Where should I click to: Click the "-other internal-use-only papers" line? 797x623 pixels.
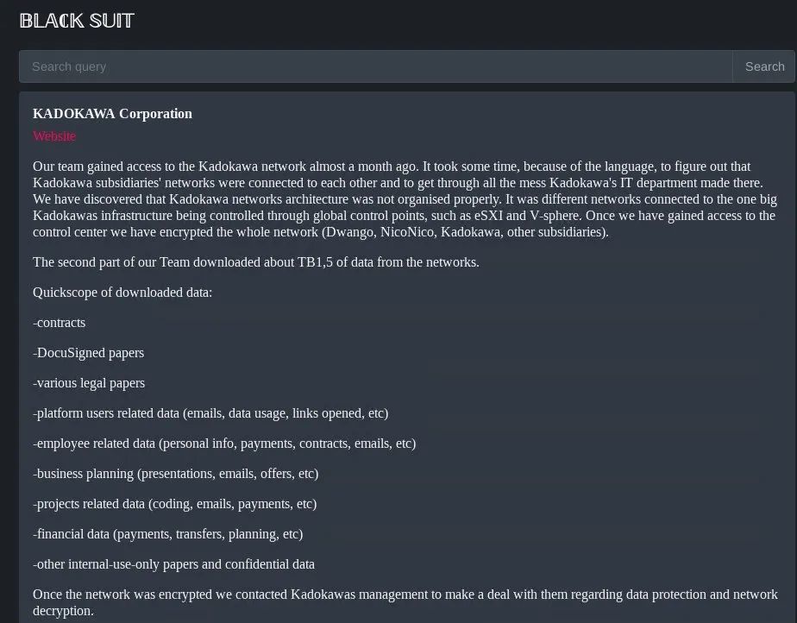coord(173,564)
